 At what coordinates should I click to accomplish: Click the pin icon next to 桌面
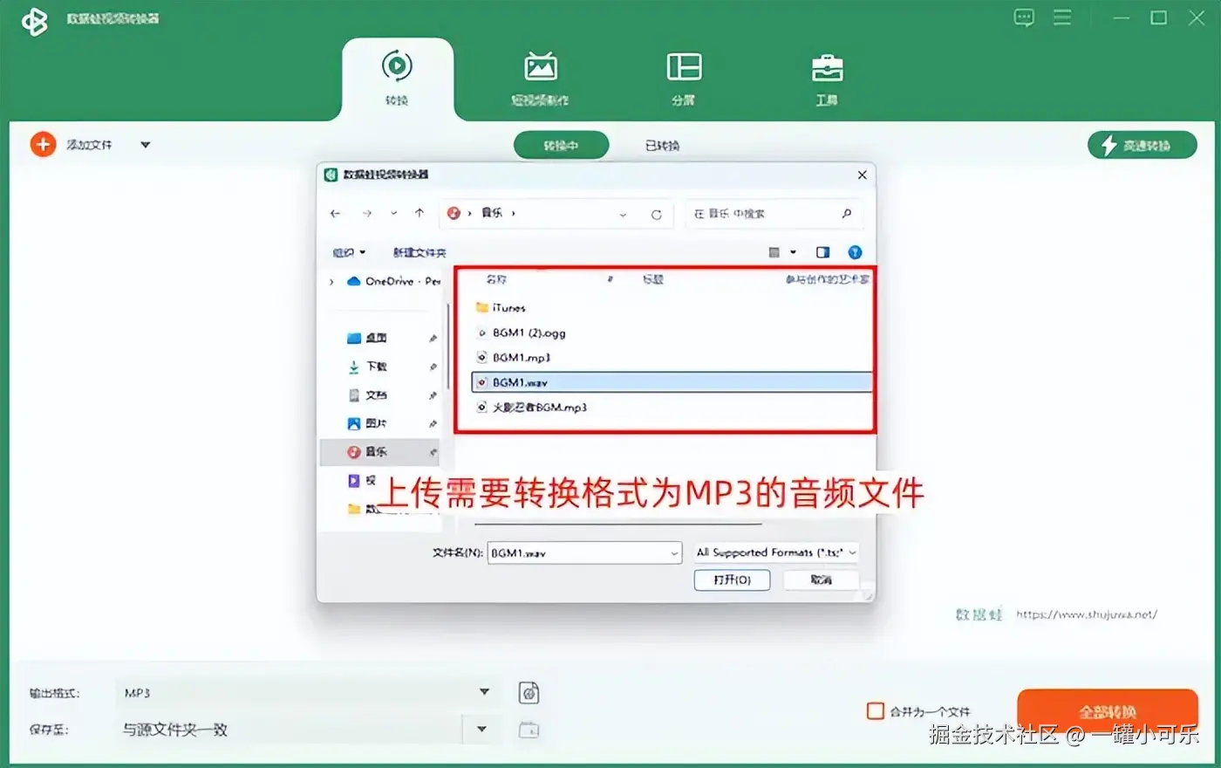(x=433, y=339)
